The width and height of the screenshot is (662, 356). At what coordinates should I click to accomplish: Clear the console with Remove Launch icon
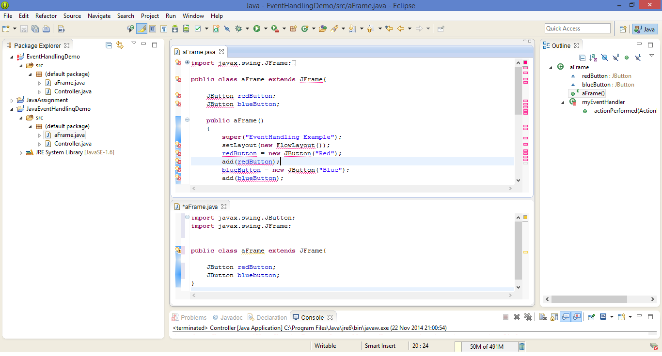point(517,317)
